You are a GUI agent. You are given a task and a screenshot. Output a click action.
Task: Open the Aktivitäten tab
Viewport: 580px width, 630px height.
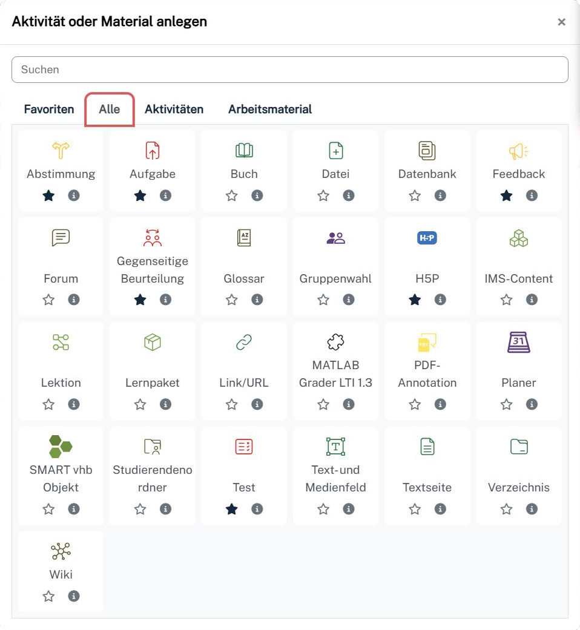[174, 110]
